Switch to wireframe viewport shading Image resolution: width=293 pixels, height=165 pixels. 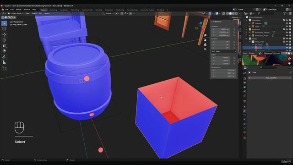coord(227,13)
